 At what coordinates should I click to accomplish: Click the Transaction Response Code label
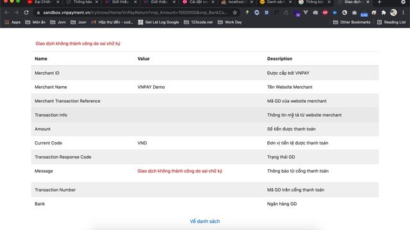63,157
